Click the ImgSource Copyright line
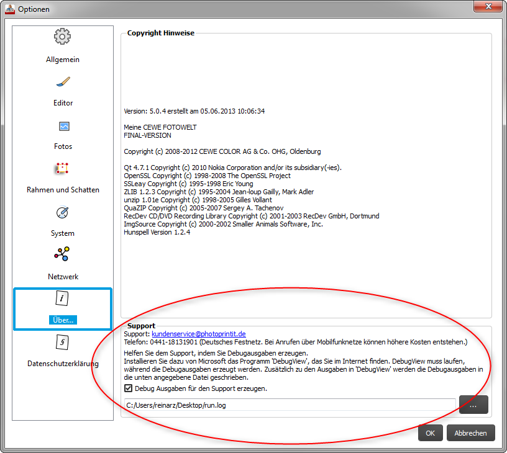Screen dimensions: 507x453 [x=223, y=224]
